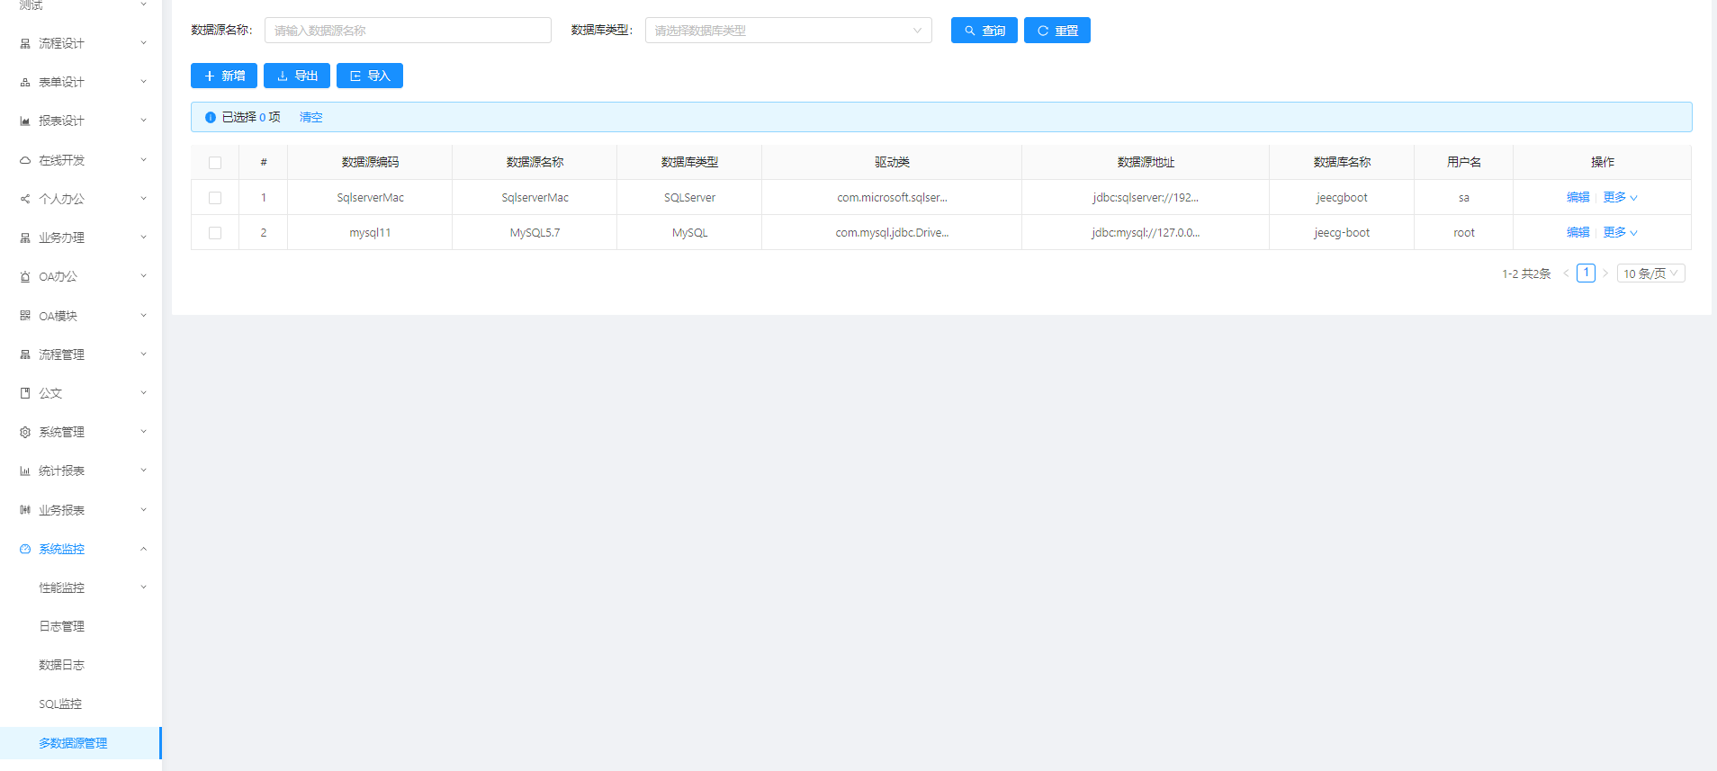Click the 公文 document icon
This screenshot has width=1717, height=771.
coord(25,393)
